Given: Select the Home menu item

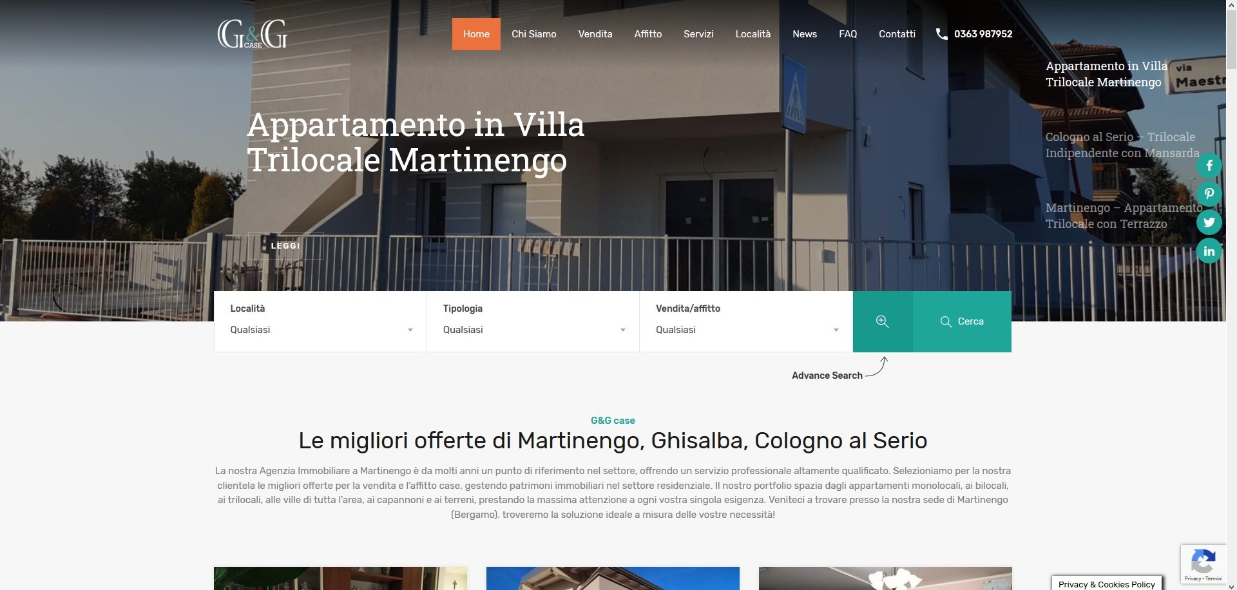Looking at the screenshot, I should point(476,34).
